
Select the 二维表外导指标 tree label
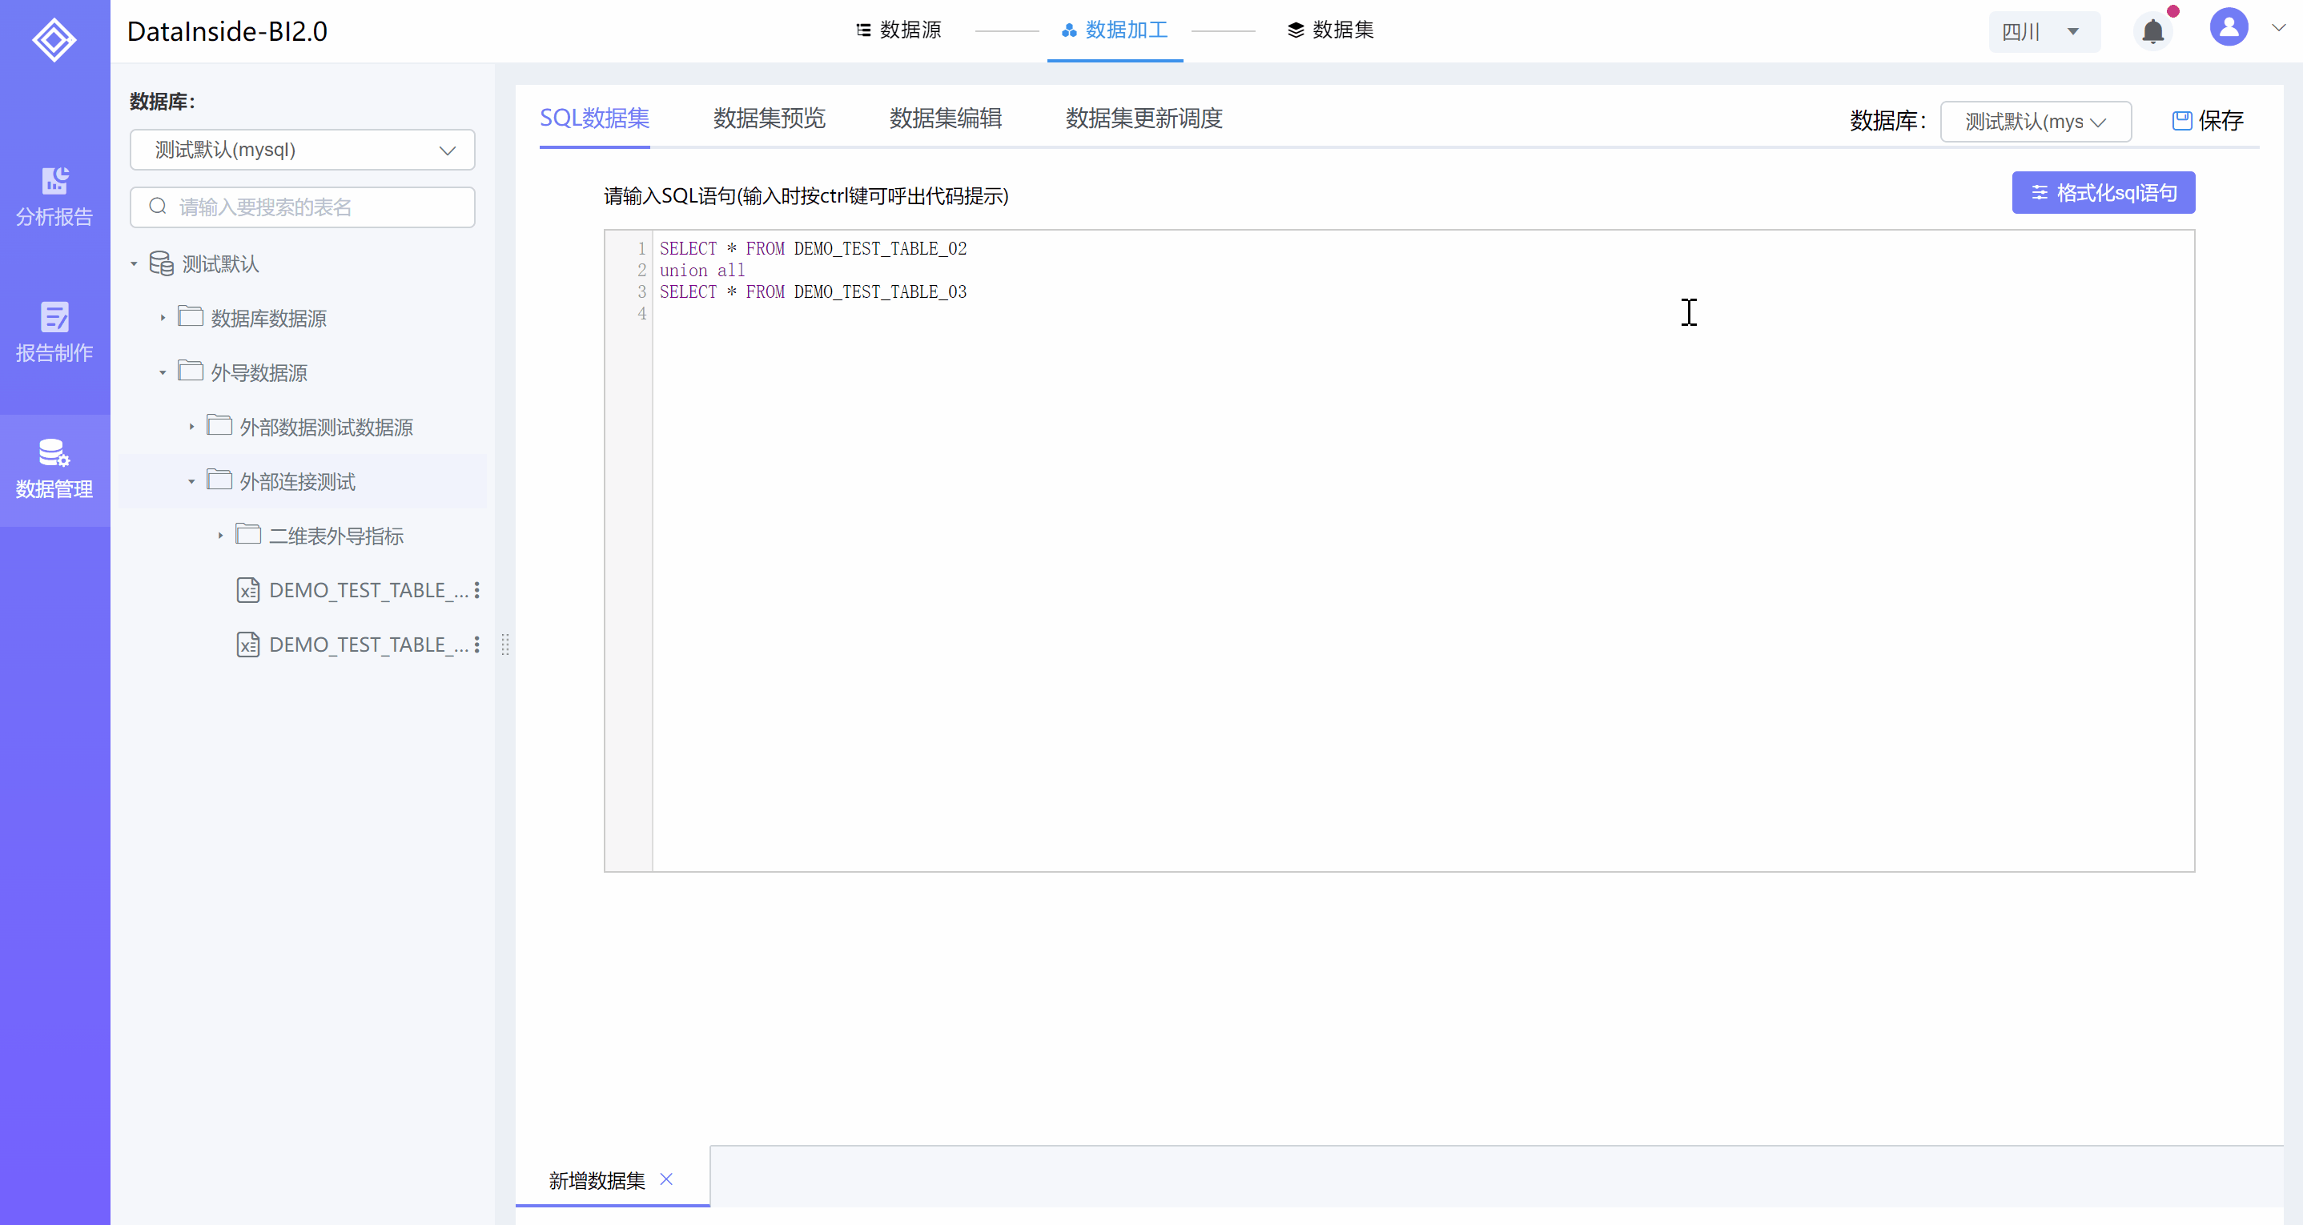[x=336, y=536]
